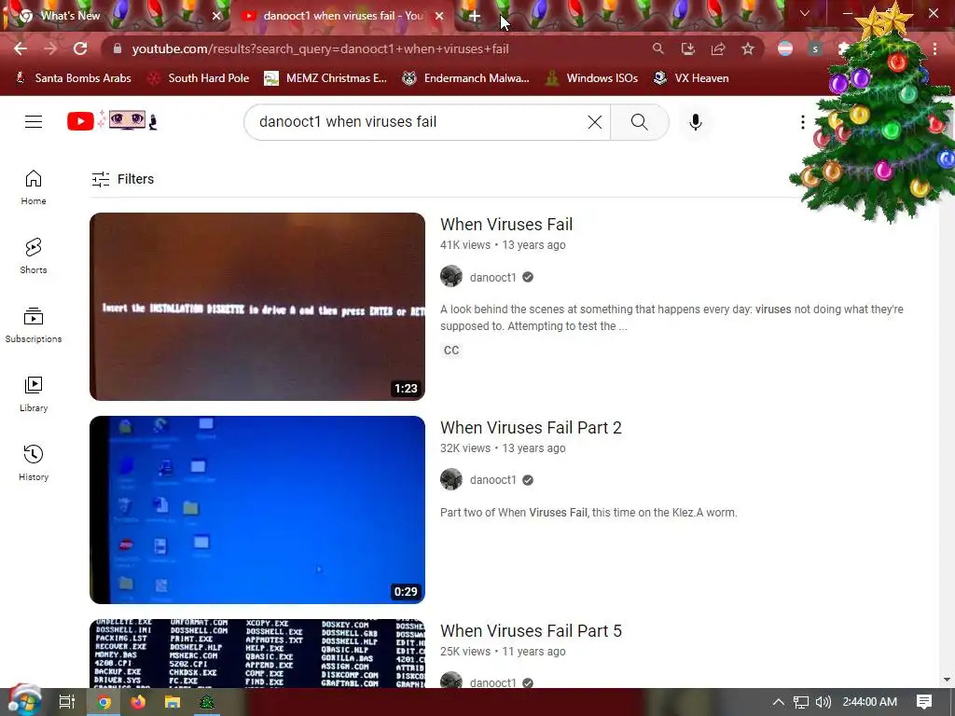The image size is (955, 716).
Task: Click the site lock icon in address bar
Action: pyautogui.click(x=117, y=48)
